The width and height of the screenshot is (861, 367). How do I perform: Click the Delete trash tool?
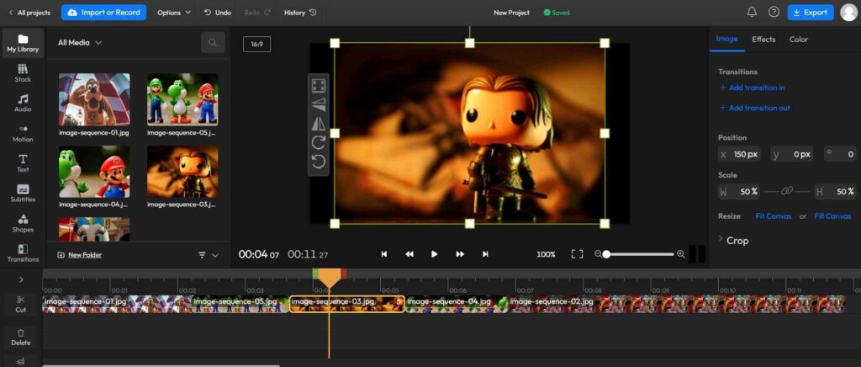(x=20, y=337)
